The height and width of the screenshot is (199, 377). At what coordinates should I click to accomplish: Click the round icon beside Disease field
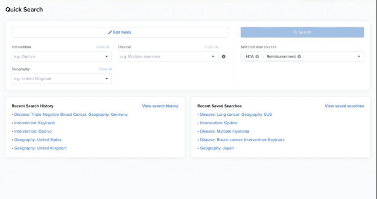click(x=224, y=57)
